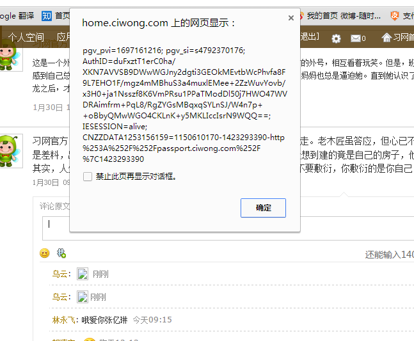The height and width of the screenshot is (341, 414).
Task: Close the home.ciwong.com alert dialog
Action: coord(291,18)
